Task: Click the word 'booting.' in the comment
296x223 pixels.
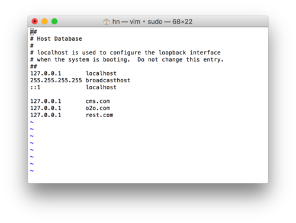Action: tap(117, 60)
